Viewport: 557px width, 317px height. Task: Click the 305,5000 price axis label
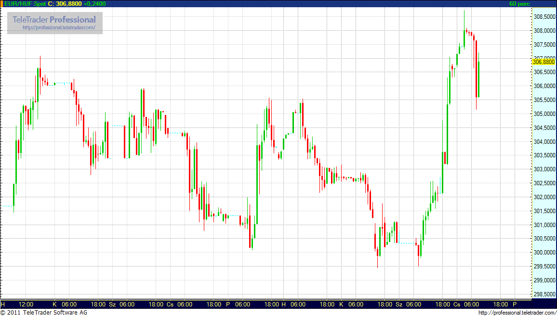[x=544, y=100]
